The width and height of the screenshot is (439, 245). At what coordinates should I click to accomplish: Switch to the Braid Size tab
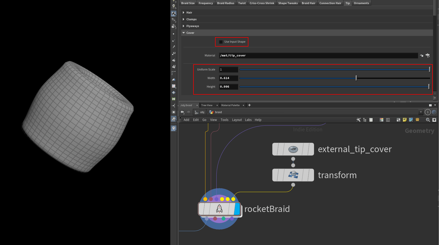tap(188, 3)
